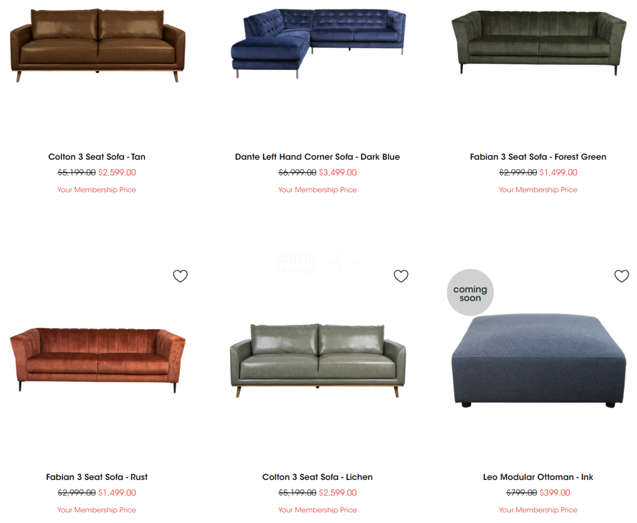Image resolution: width=637 pixels, height=523 pixels.
Task: Click heart icon above Colton Lichen sofa
Action: pyautogui.click(x=401, y=276)
